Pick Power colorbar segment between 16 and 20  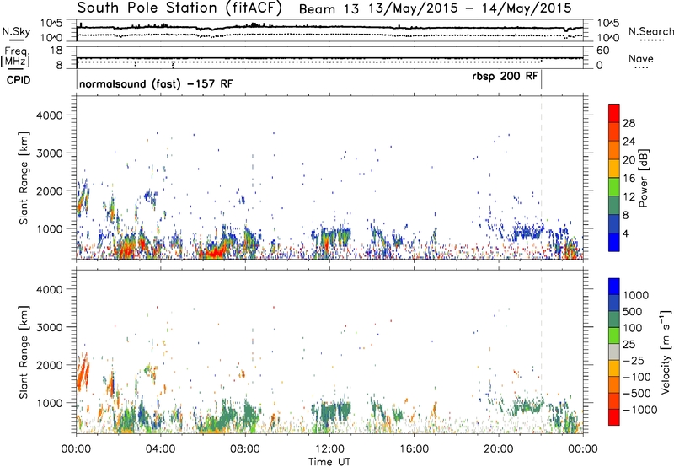click(x=614, y=167)
